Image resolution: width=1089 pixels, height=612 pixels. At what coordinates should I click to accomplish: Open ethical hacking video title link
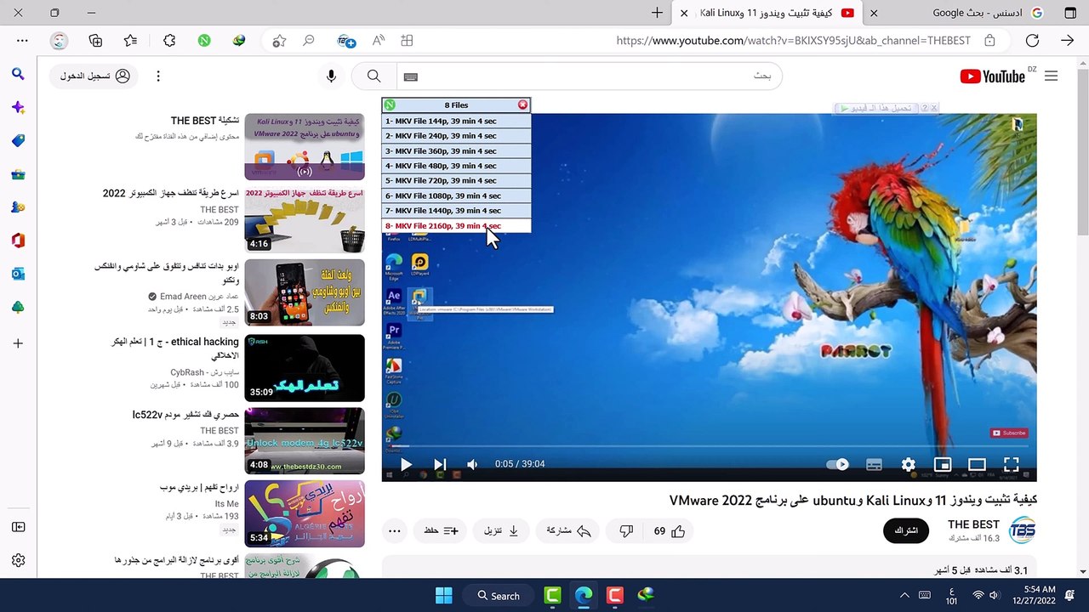(174, 348)
